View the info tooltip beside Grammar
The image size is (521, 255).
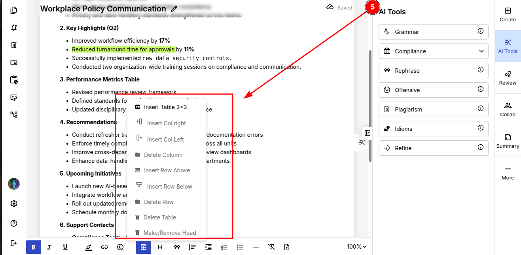pyautogui.click(x=480, y=32)
